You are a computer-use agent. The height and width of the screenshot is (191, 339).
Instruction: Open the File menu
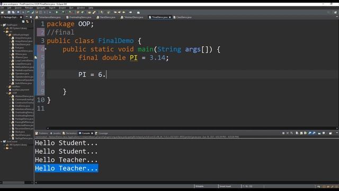[2, 8]
